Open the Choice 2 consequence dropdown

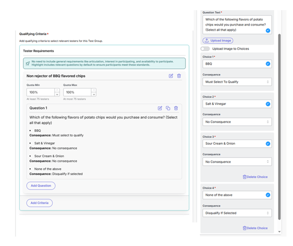(x=237, y=122)
